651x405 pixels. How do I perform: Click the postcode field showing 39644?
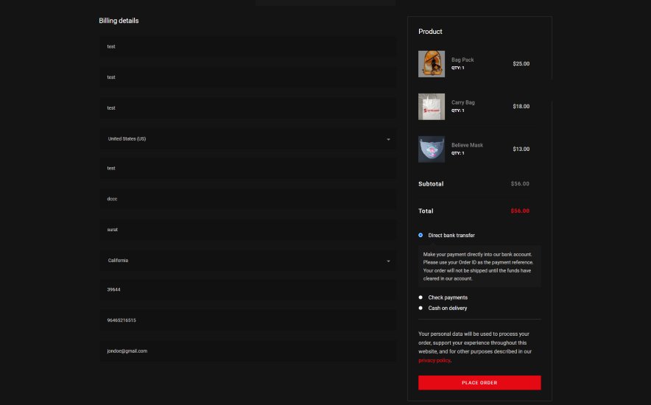point(247,289)
